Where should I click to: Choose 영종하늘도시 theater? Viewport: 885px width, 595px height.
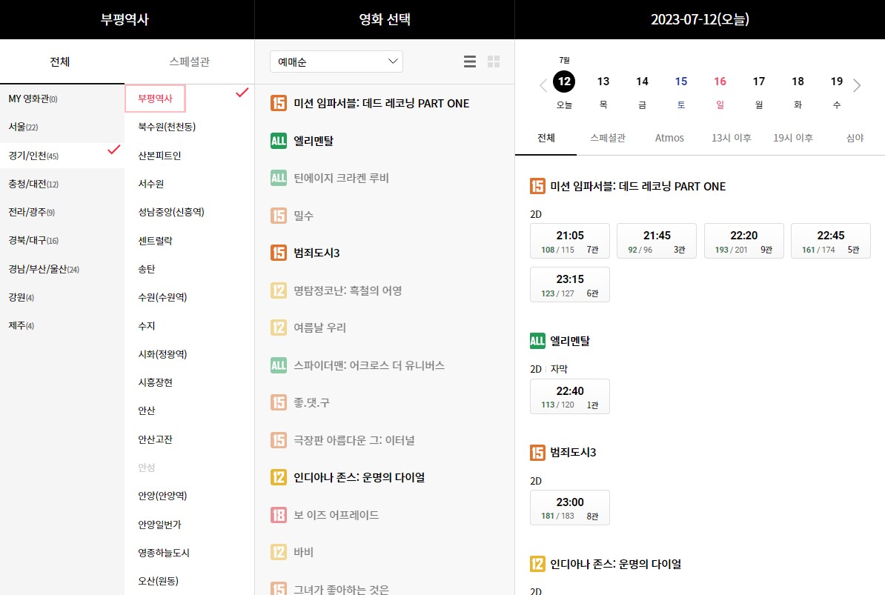pyautogui.click(x=164, y=553)
